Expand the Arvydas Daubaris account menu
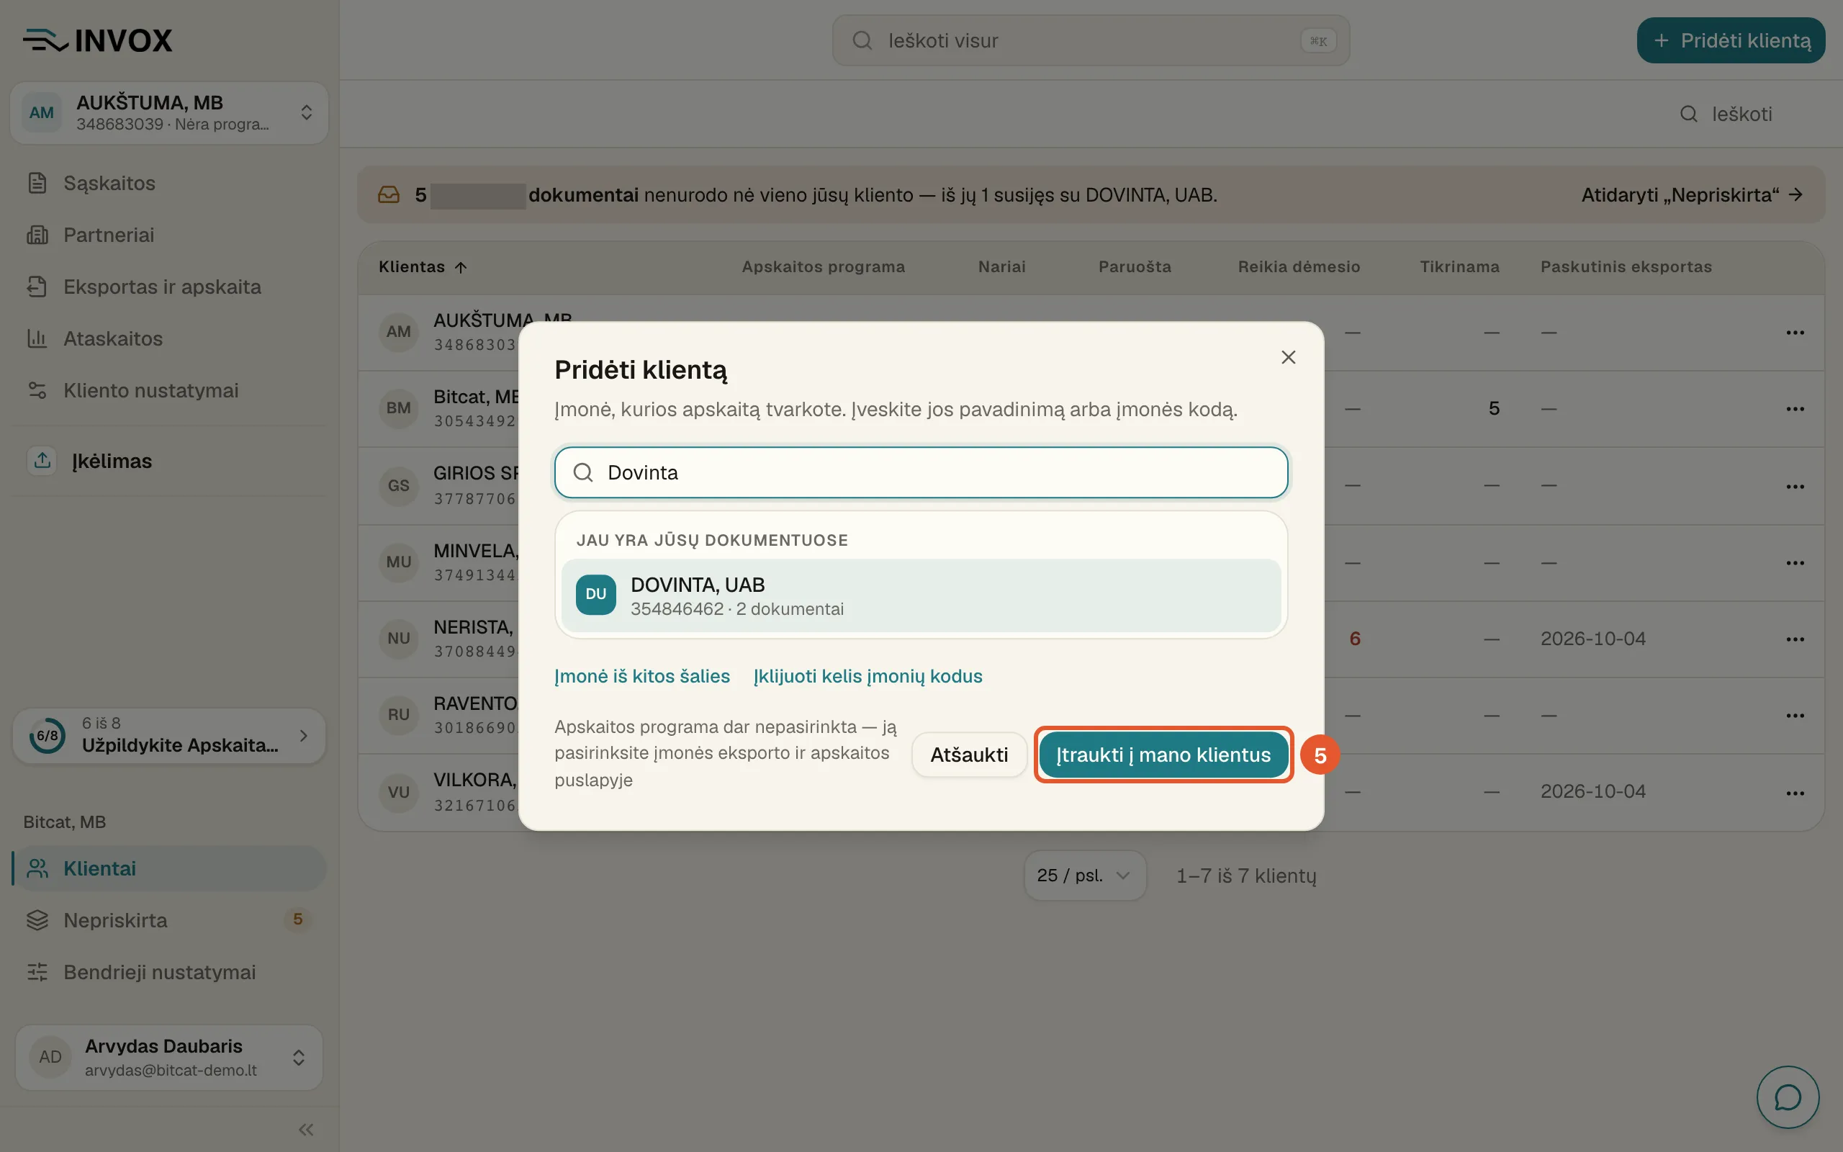Image resolution: width=1843 pixels, height=1152 pixels. point(169,1057)
